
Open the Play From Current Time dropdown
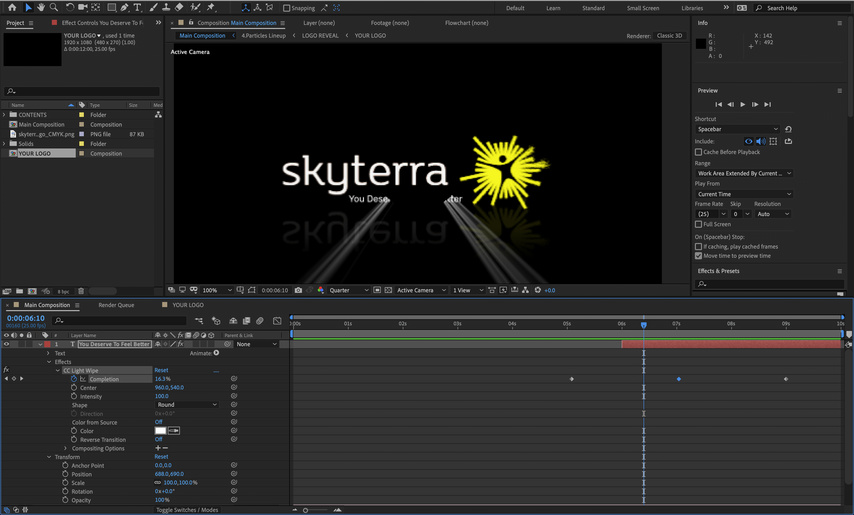(744, 194)
